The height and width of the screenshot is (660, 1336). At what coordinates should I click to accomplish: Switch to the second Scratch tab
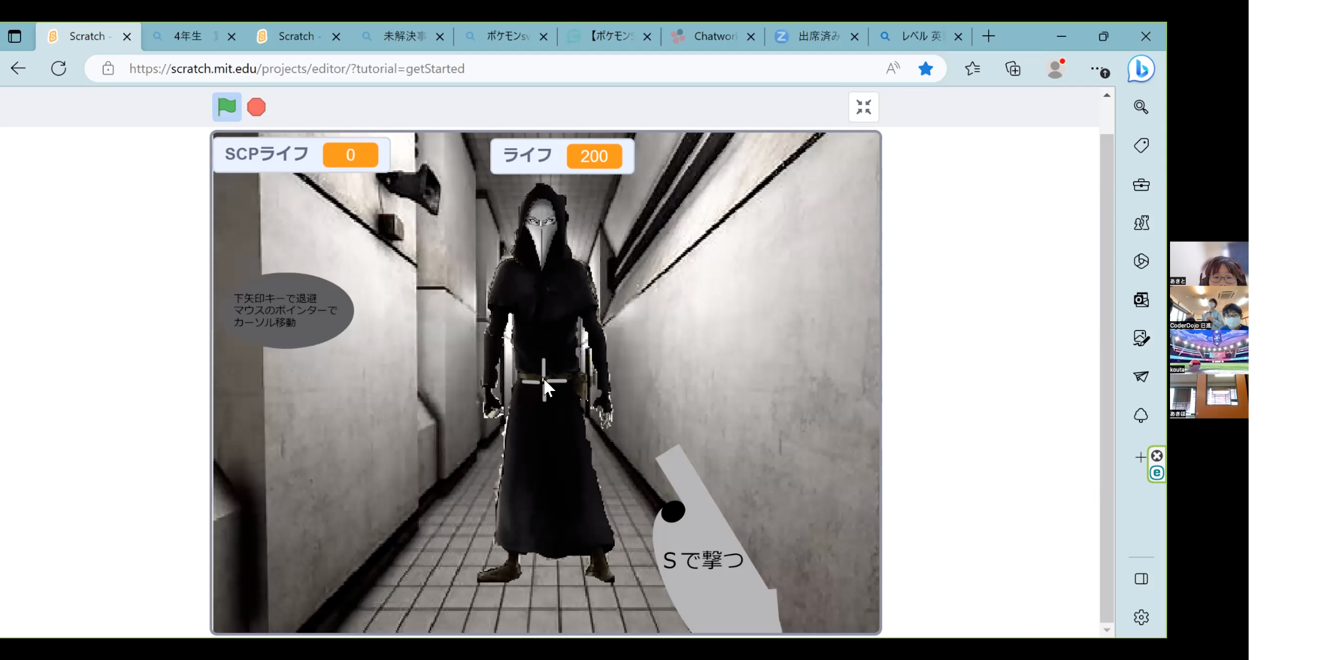(296, 36)
